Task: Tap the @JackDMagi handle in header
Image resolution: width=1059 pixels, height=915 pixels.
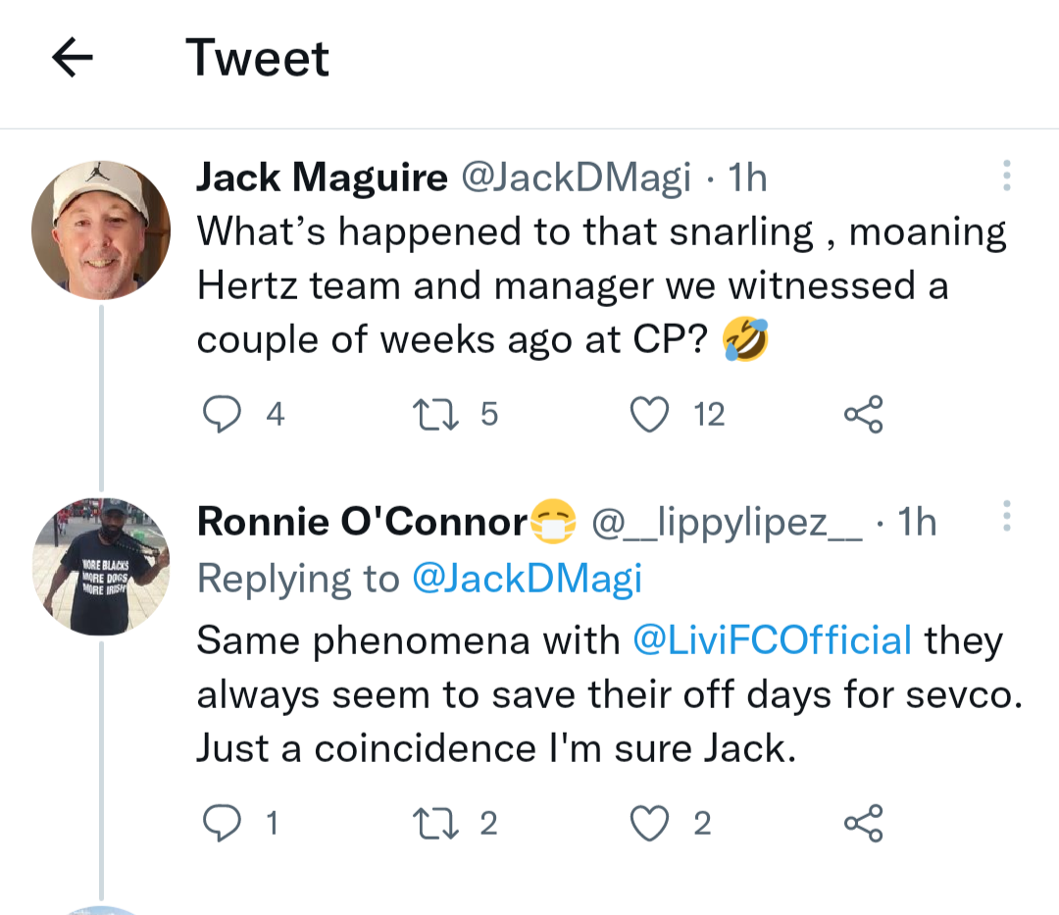Action: 576,178
